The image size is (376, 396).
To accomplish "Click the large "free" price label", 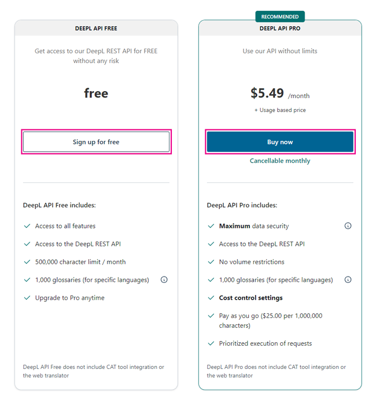I will pos(96,93).
